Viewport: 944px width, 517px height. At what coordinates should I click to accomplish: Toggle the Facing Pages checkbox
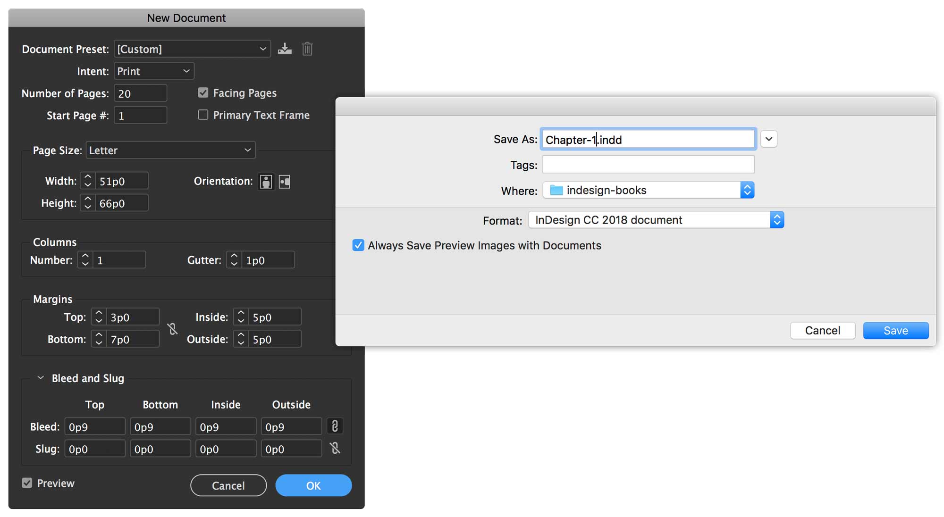point(203,92)
